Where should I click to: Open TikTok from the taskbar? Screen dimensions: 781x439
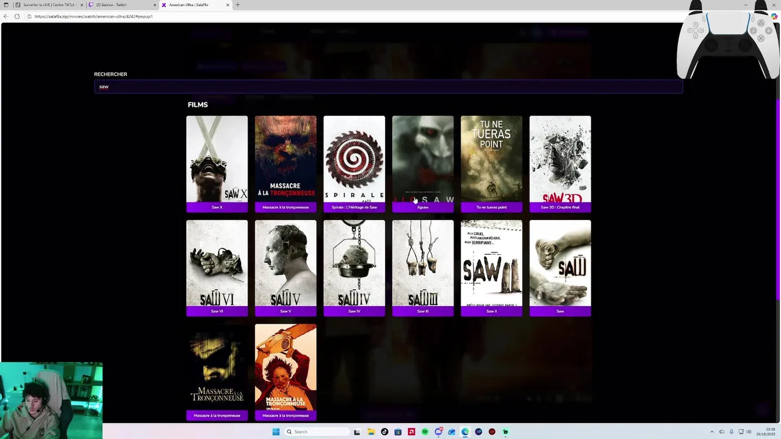point(384,432)
